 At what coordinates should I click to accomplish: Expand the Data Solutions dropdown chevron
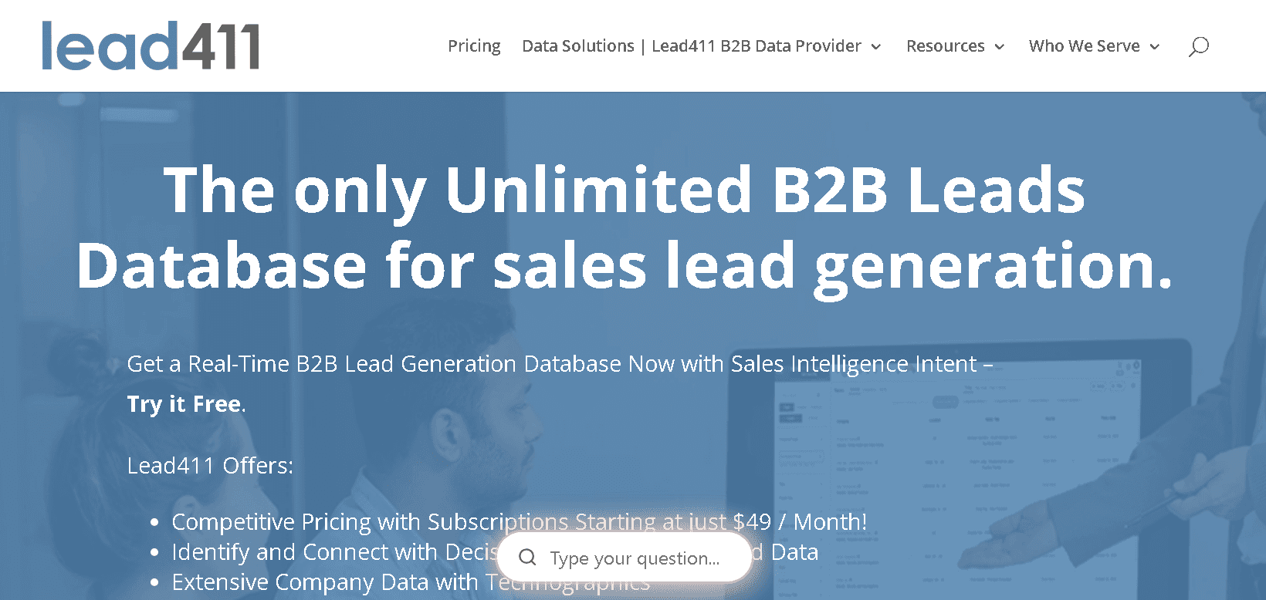click(877, 46)
